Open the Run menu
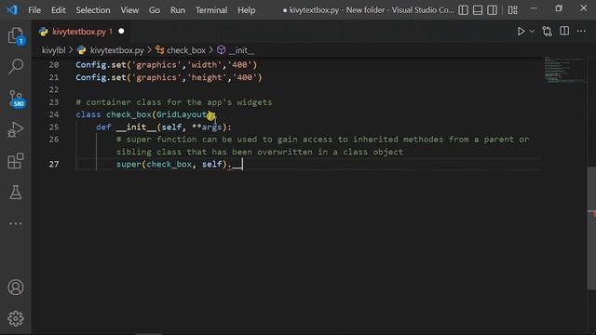The width and height of the screenshot is (596, 335). (x=178, y=10)
